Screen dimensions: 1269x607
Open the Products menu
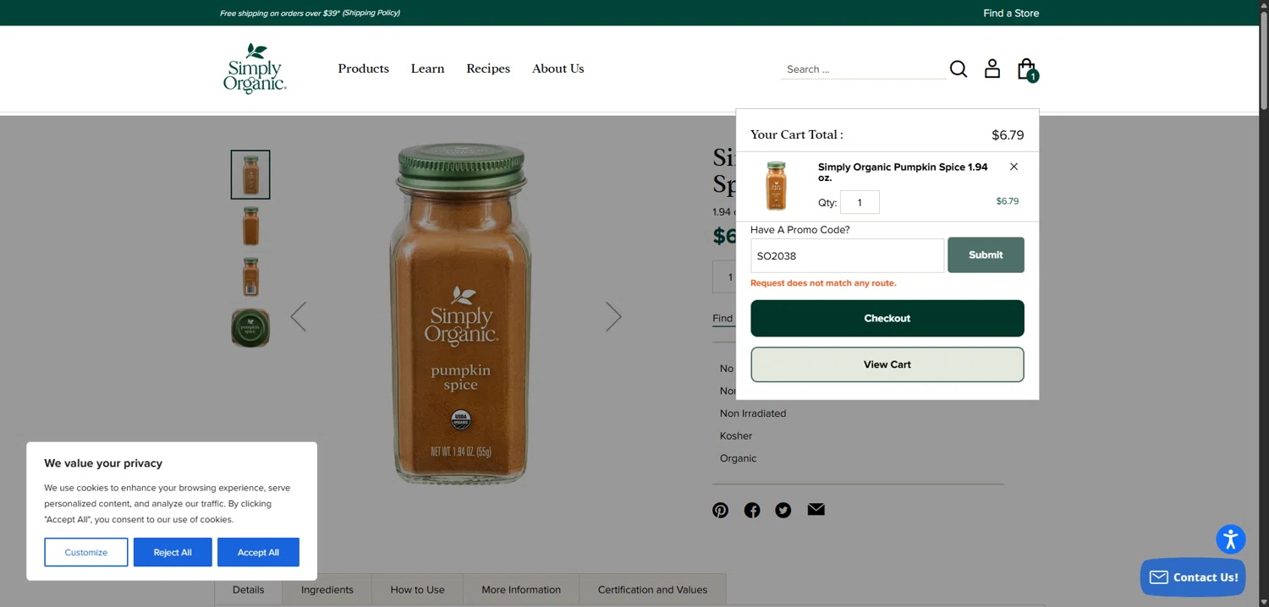364,68
